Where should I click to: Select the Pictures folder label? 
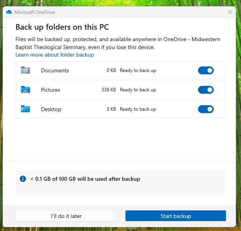coord(50,90)
